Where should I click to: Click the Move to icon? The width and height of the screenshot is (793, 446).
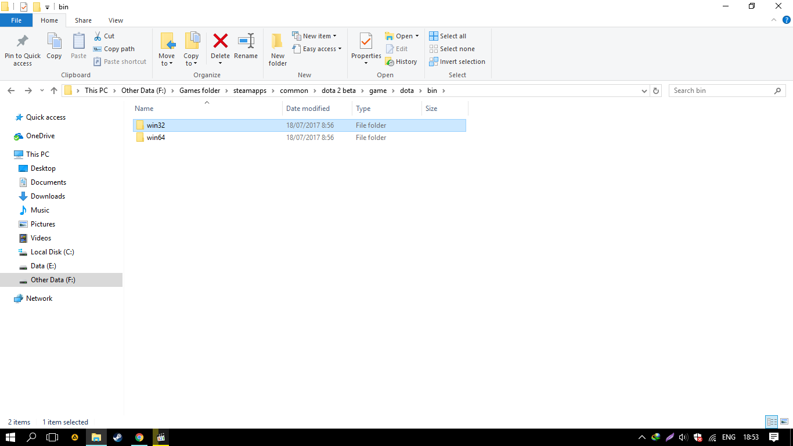pos(167,41)
